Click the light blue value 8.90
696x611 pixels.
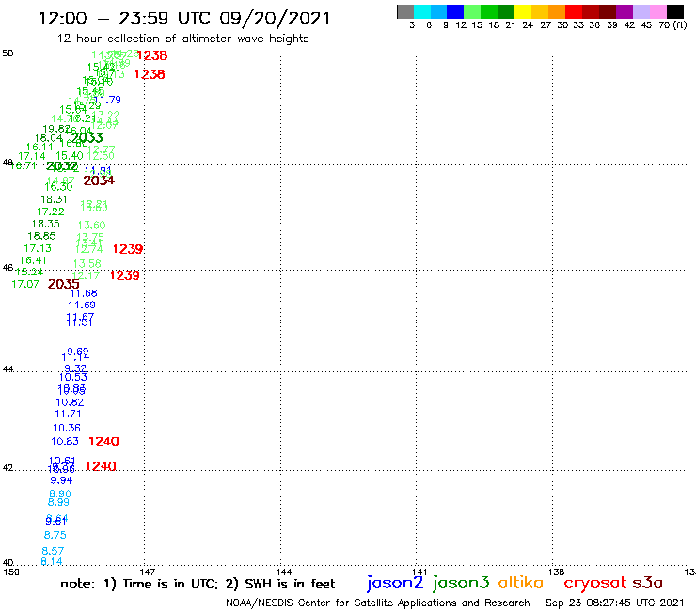click(60, 493)
